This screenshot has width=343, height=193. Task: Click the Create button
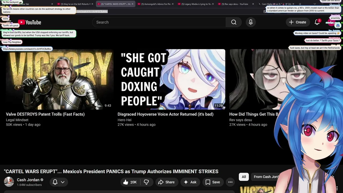coord(297,22)
